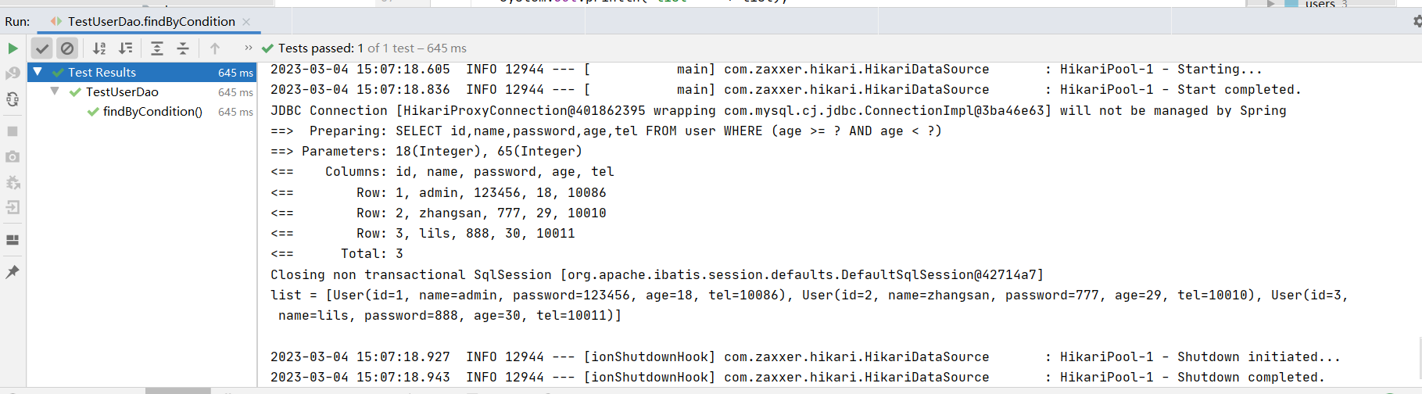Click Rerun Failed Tests icon
1422x394 pixels.
click(x=13, y=73)
